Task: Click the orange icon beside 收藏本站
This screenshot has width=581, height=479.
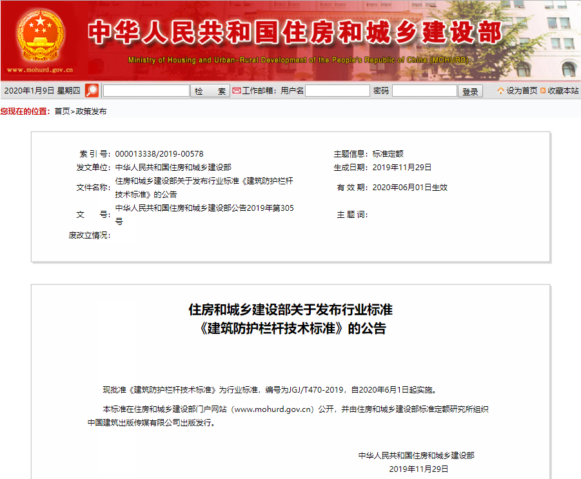Action: (543, 91)
